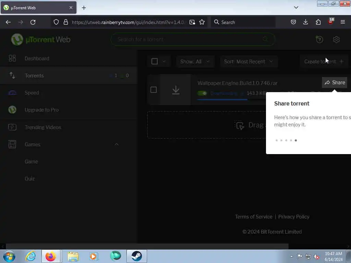Open the Firefox hamburger menu
The image size is (351, 263).
[x=343, y=22]
